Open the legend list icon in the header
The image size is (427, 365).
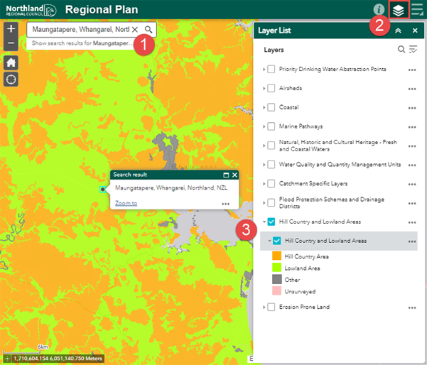(417, 10)
